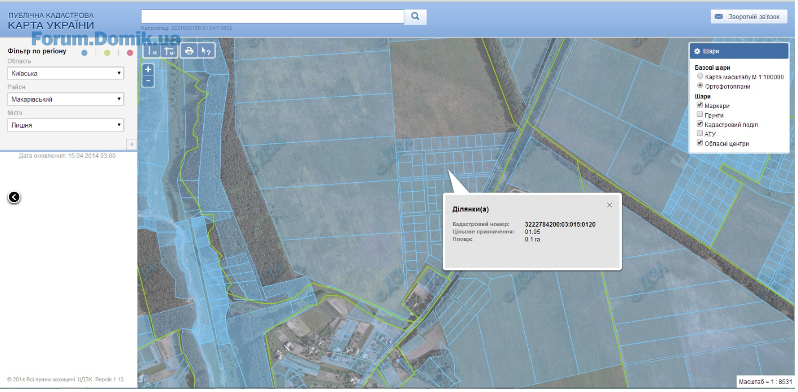The image size is (798, 392).
Task: Zoom in with the plus button
Action: [x=148, y=70]
